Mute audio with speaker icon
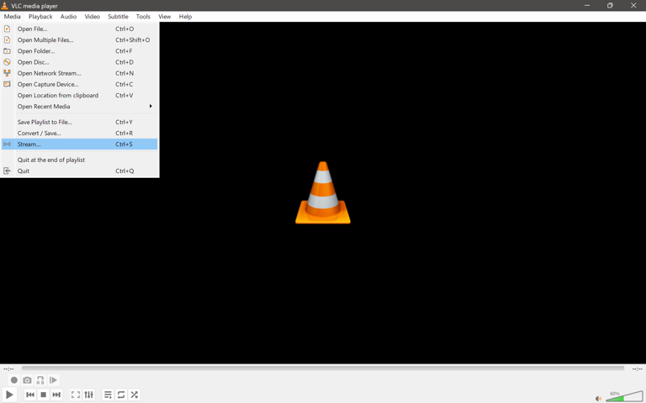Image resolution: width=646 pixels, height=403 pixels. pos(598,399)
